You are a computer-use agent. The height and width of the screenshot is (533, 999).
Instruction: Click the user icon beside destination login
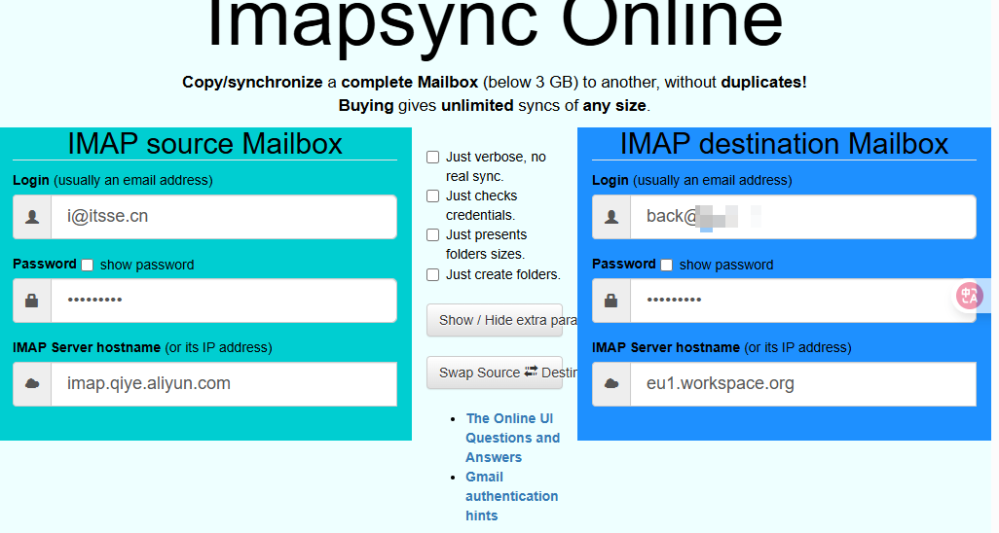[x=611, y=217]
